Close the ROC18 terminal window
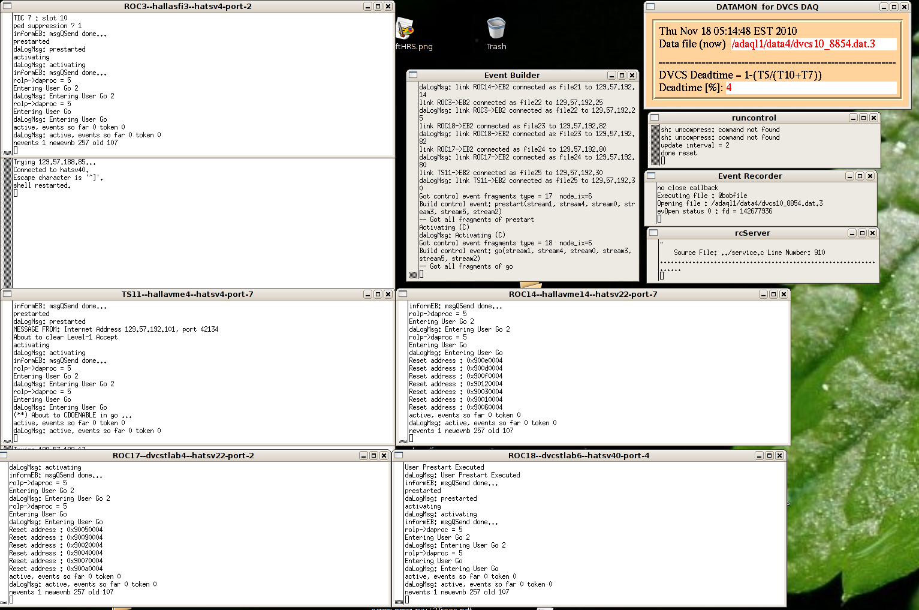919x610 pixels. click(779, 456)
